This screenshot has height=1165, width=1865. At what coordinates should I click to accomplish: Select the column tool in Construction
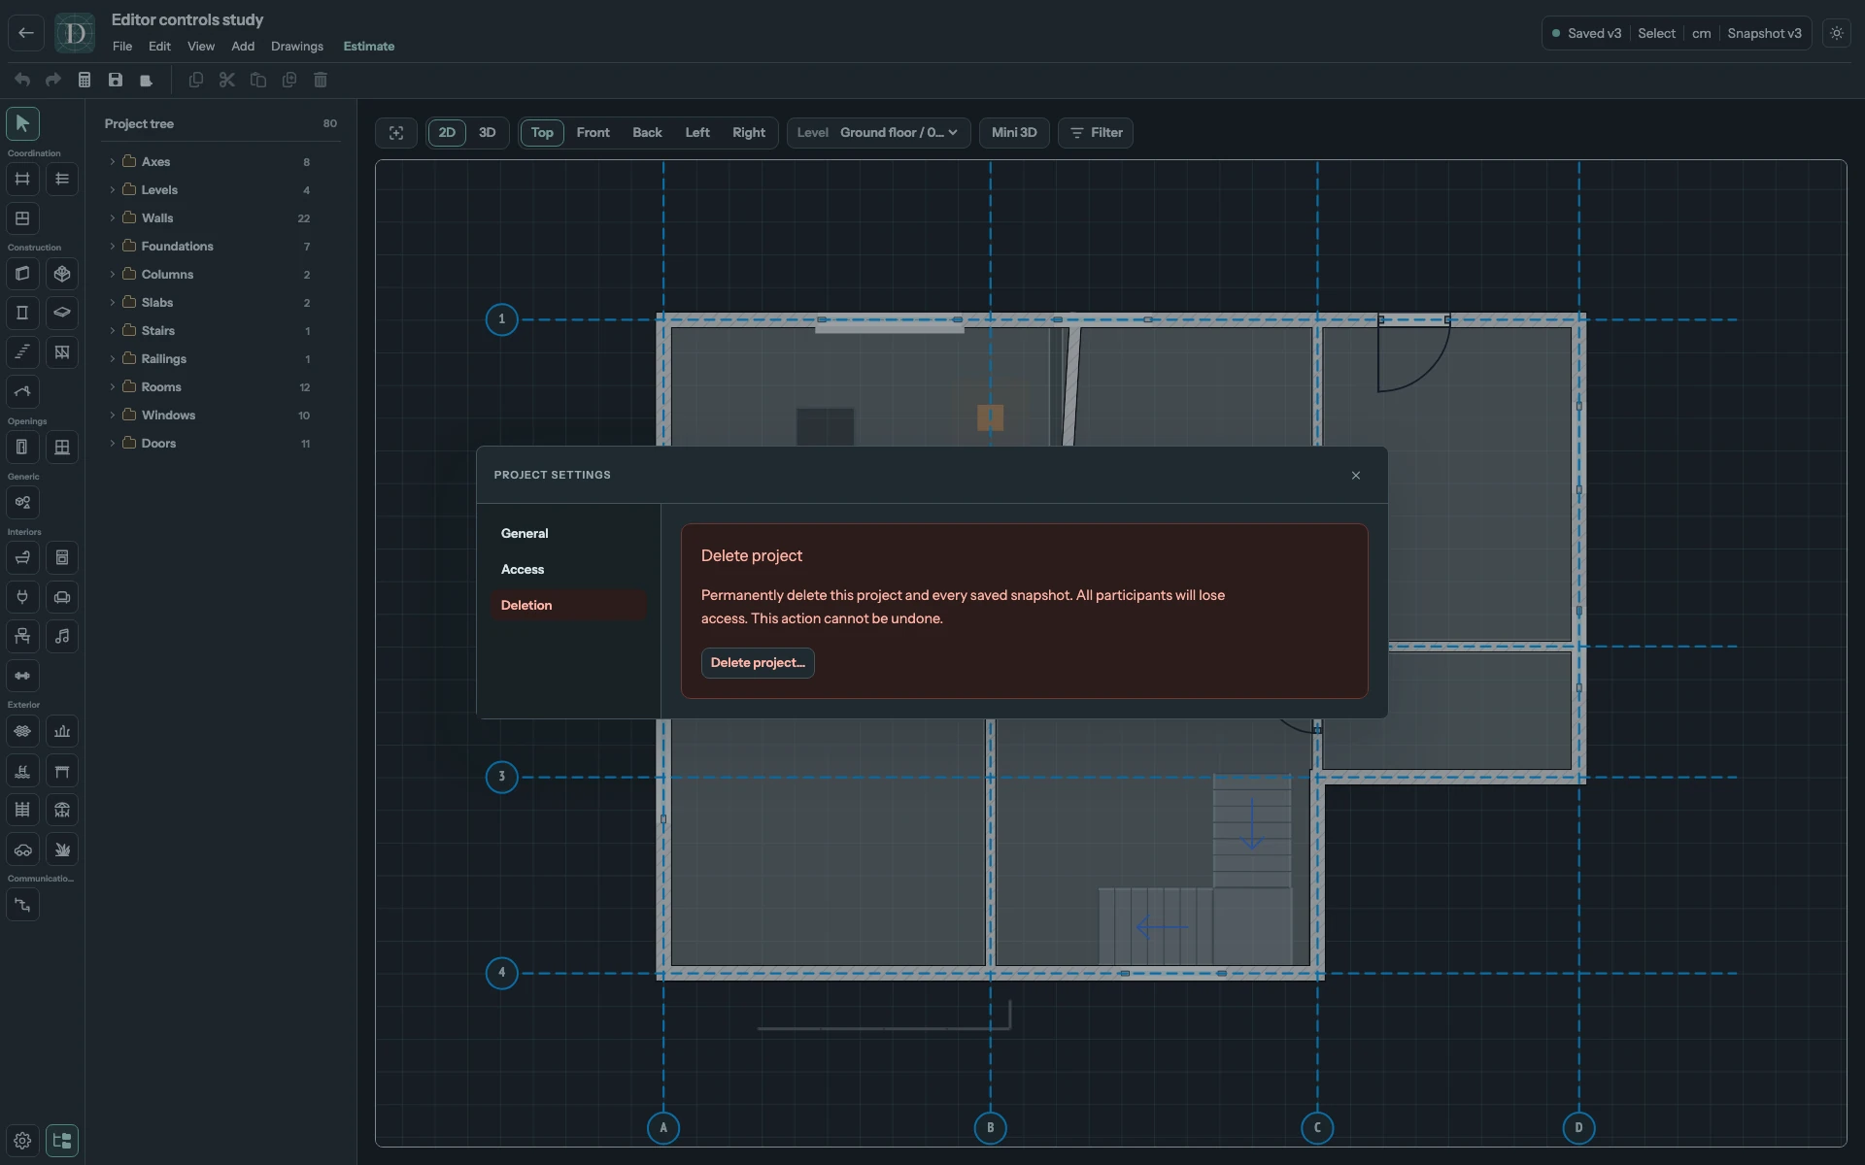22,313
